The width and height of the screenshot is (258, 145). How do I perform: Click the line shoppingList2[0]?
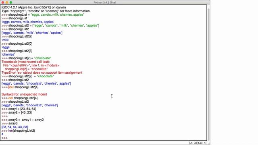coord(17,43)
